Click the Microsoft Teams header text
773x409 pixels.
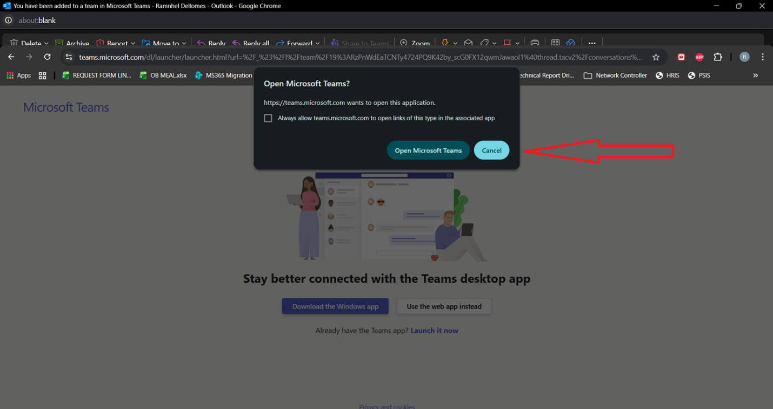[66, 107]
